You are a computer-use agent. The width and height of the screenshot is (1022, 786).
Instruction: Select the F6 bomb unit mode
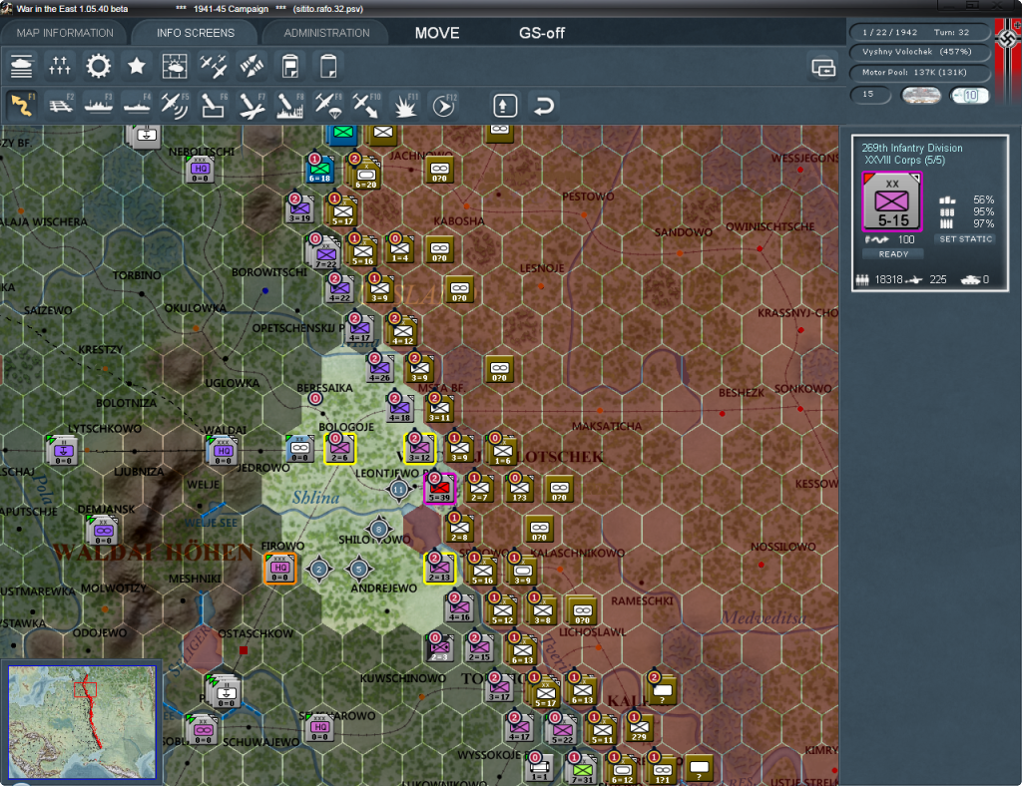pyautogui.click(x=214, y=105)
